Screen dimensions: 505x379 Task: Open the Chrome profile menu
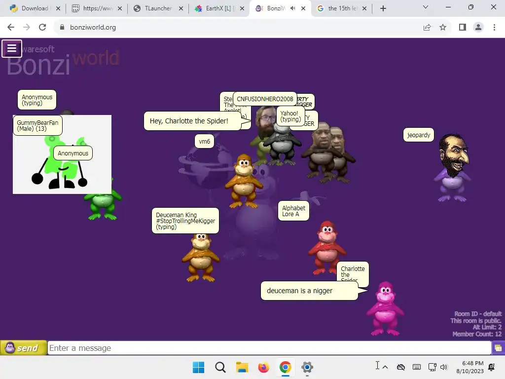tap(478, 27)
